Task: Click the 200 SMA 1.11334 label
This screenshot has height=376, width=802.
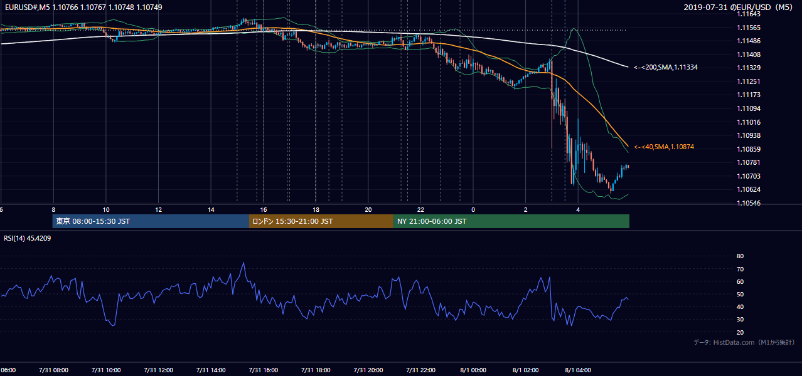Action: tap(666, 67)
